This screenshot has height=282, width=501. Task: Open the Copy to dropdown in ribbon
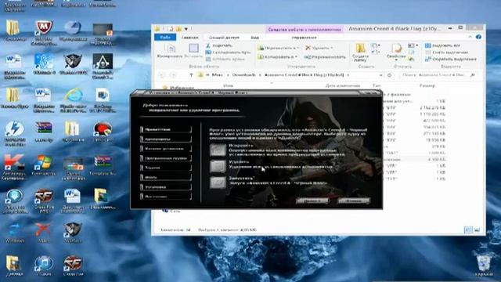pyautogui.click(x=278, y=57)
